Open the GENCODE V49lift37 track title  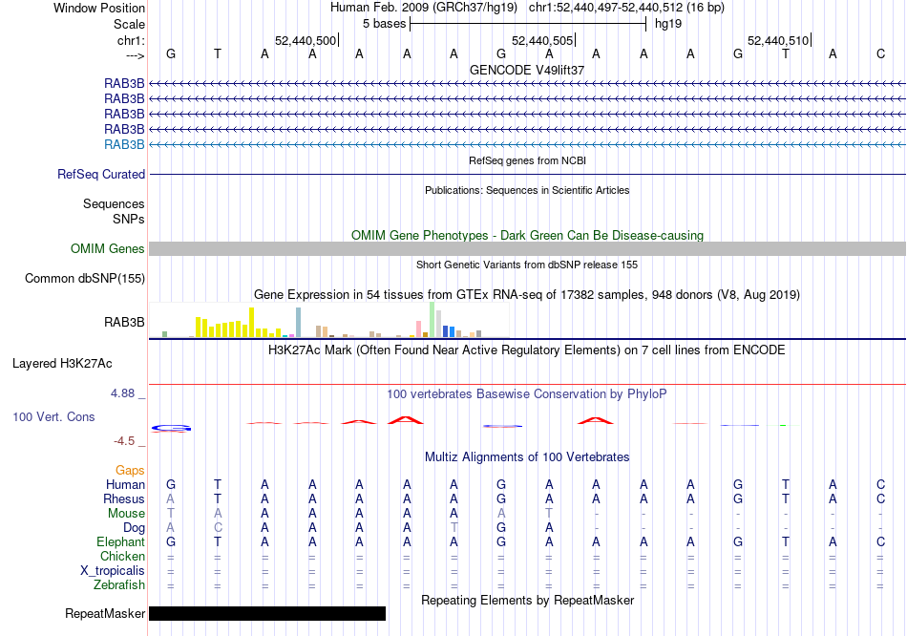pyautogui.click(x=527, y=70)
